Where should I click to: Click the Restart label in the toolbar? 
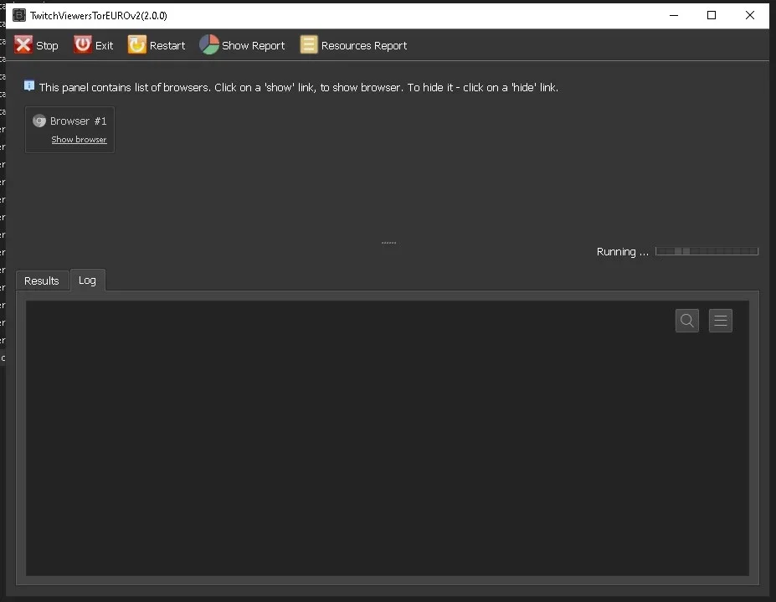[167, 45]
